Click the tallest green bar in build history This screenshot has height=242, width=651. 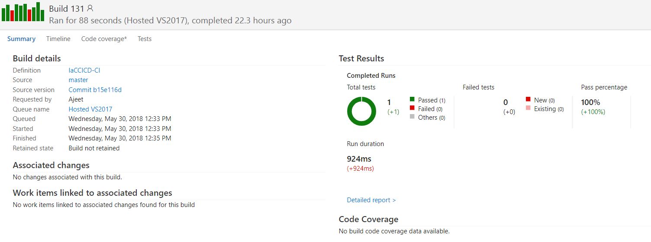(38, 12)
